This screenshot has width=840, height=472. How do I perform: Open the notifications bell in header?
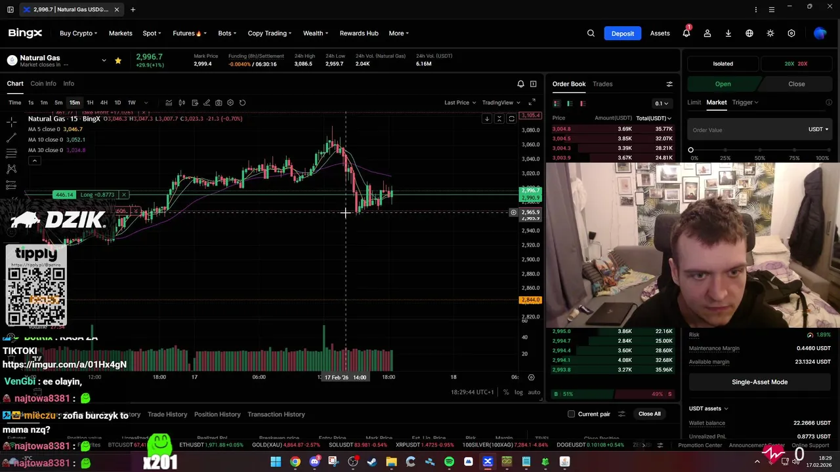[x=686, y=33]
